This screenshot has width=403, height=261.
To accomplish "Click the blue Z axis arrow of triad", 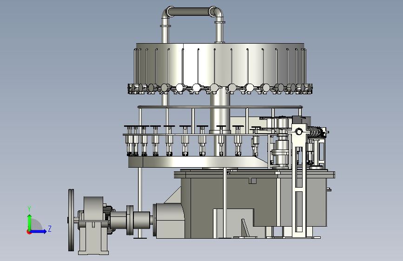I will [x=39, y=231].
